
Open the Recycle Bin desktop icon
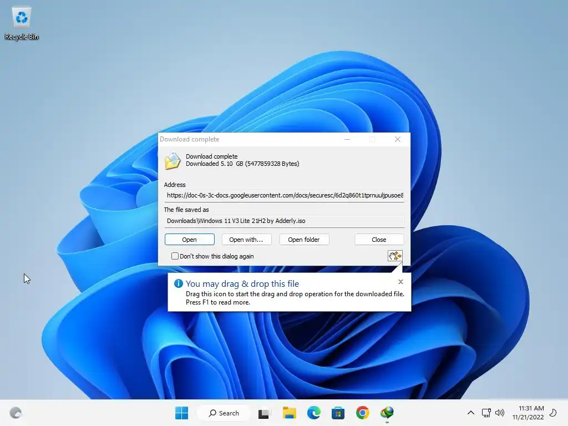(22, 23)
